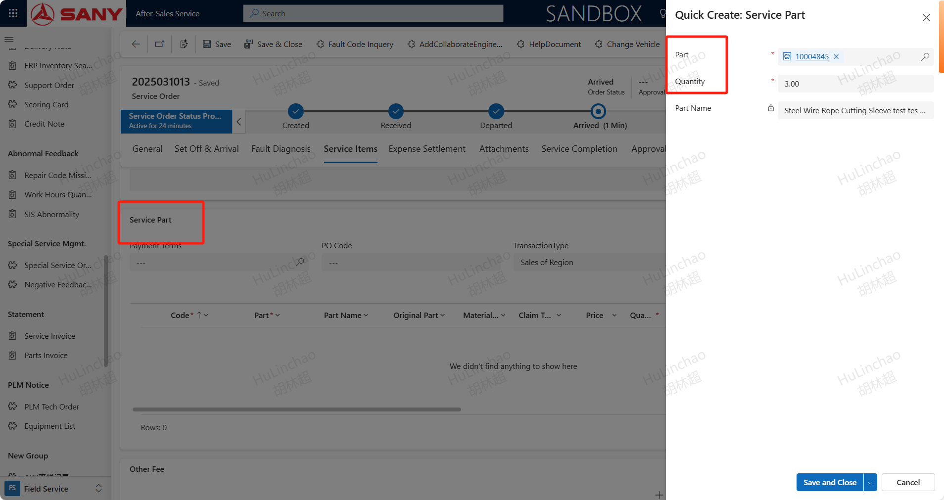The width and height of the screenshot is (944, 500).
Task: Open part link 10004845
Action: (812, 56)
